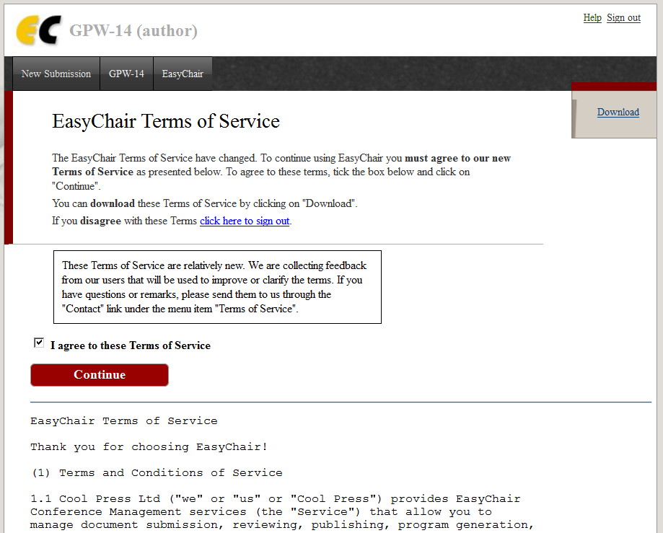Open the New Submission menu item
Viewport: 663px width, 533px height.
click(x=56, y=74)
